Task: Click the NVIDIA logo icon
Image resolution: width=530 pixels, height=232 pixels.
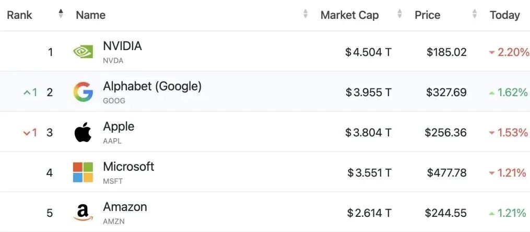Action: point(83,51)
